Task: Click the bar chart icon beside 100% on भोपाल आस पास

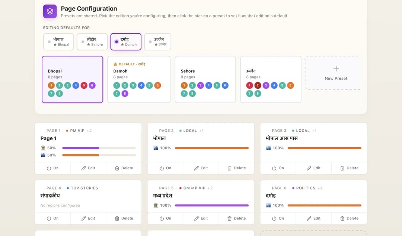Action: [x=269, y=148]
